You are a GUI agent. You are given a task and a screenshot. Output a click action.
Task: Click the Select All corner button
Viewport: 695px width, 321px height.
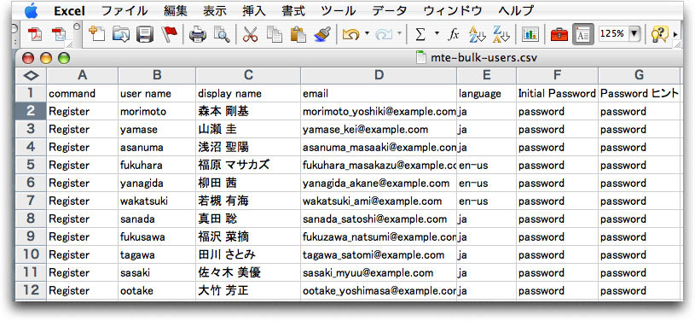[31, 75]
